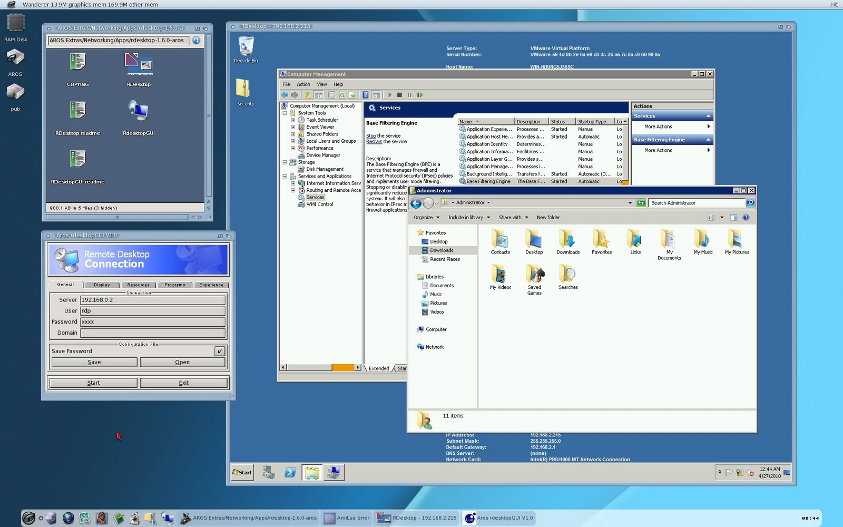Launch PowerShell from the Windows taskbar
The height and width of the screenshot is (527, 843).
pyautogui.click(x=290, y=473)
